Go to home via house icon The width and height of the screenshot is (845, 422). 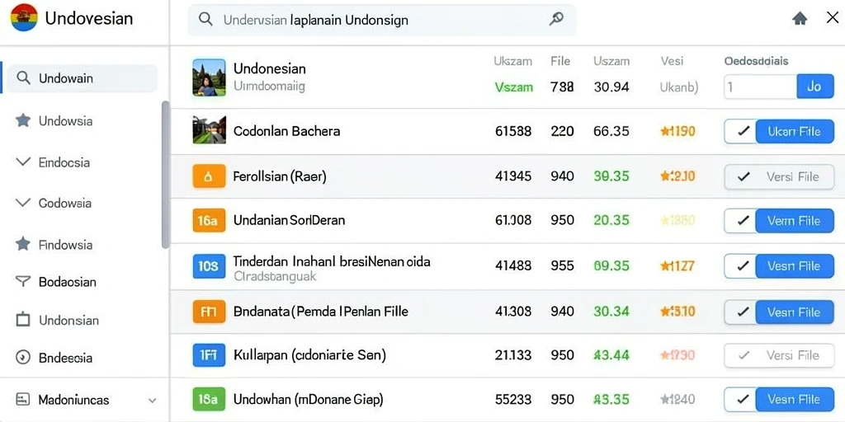tap(800, 19)
